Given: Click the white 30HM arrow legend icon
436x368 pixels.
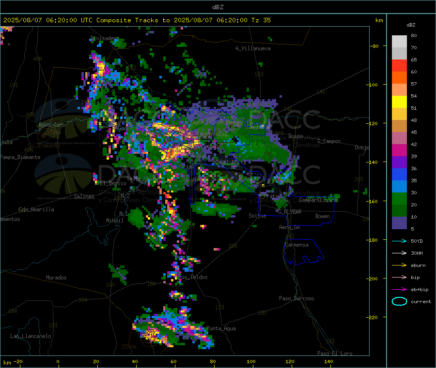Looking at the screenshot, I should 399,253.
